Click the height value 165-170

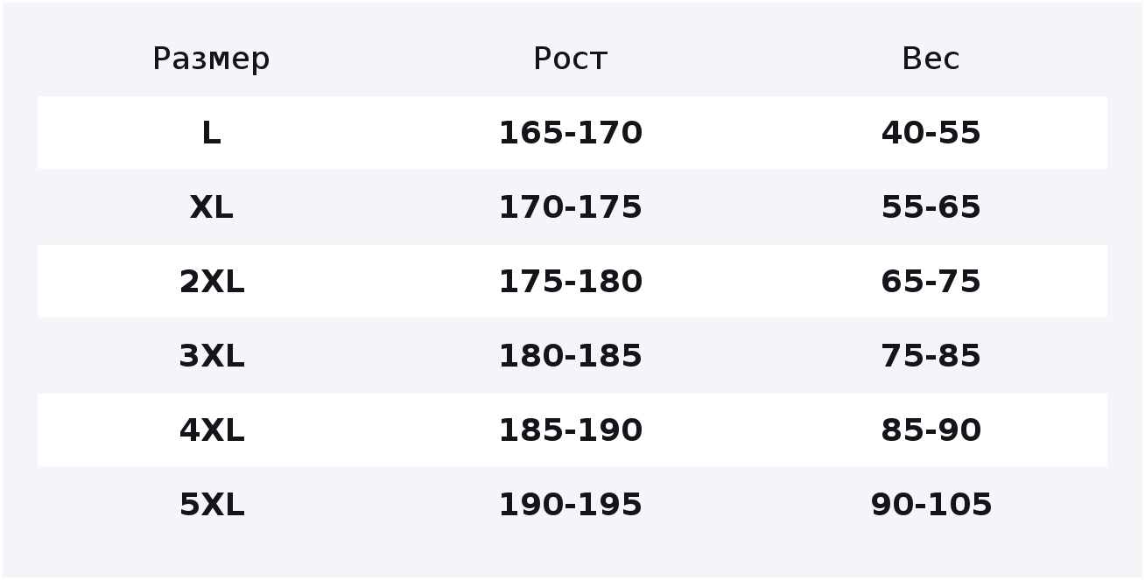click(570, 133)
